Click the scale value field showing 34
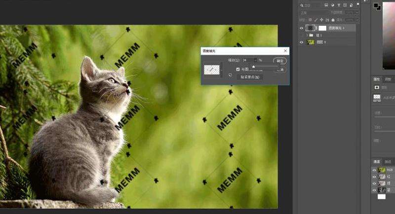The width and height of the screenshot is (395, 214). tap(248, 60)
